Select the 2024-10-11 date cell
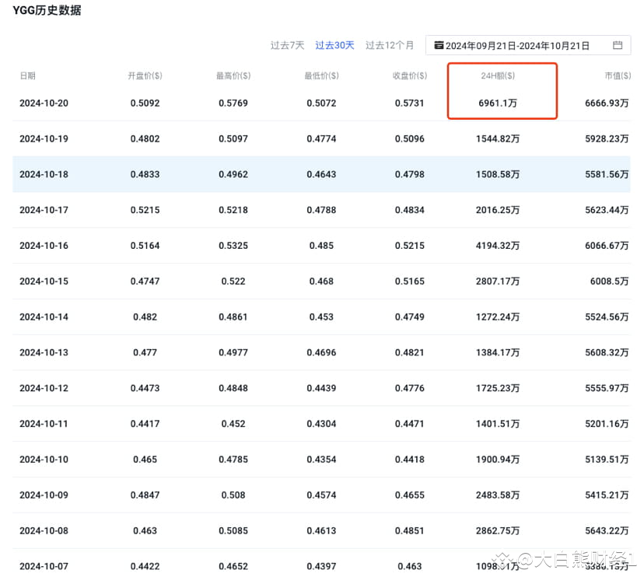644x577 pixels. coord(44,424)
